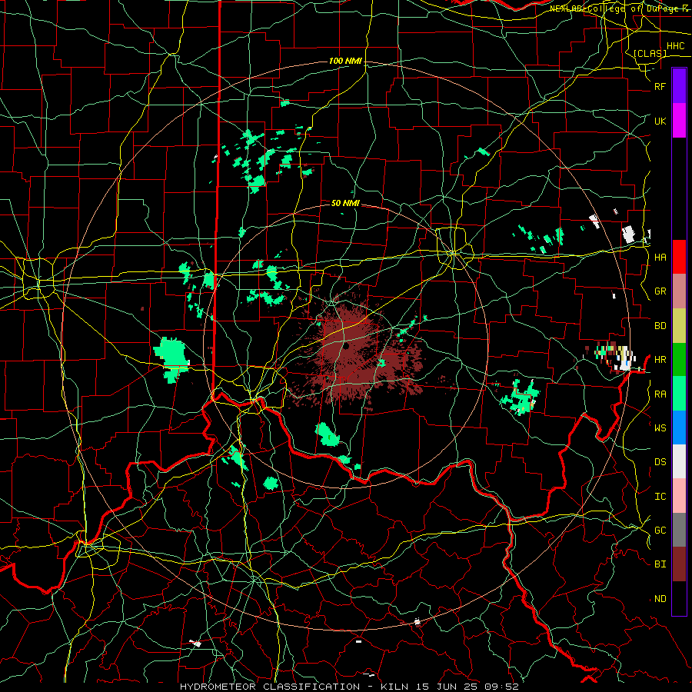Click the BI legend label
Image resolution: width=692 pixels, height=692 pixels.
[660, 564]
